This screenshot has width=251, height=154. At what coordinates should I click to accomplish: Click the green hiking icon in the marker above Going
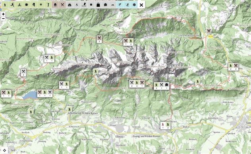[x=168, y=124]
